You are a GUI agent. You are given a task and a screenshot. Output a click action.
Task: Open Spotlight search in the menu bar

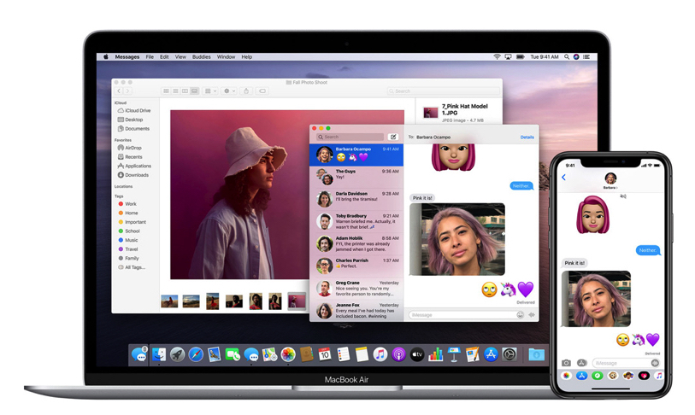coord(566,57)
